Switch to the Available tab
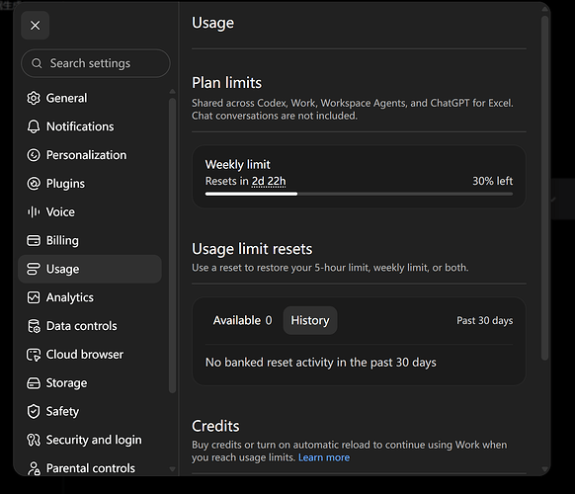575x494 pixels. tap(242, 320)
